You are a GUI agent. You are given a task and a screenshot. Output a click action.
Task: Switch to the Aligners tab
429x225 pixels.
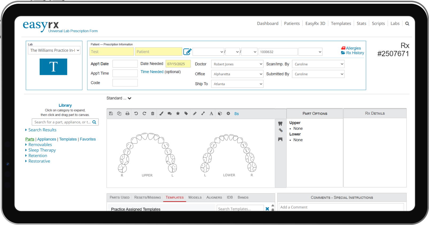pyautogui.click(x=214, y=198)
